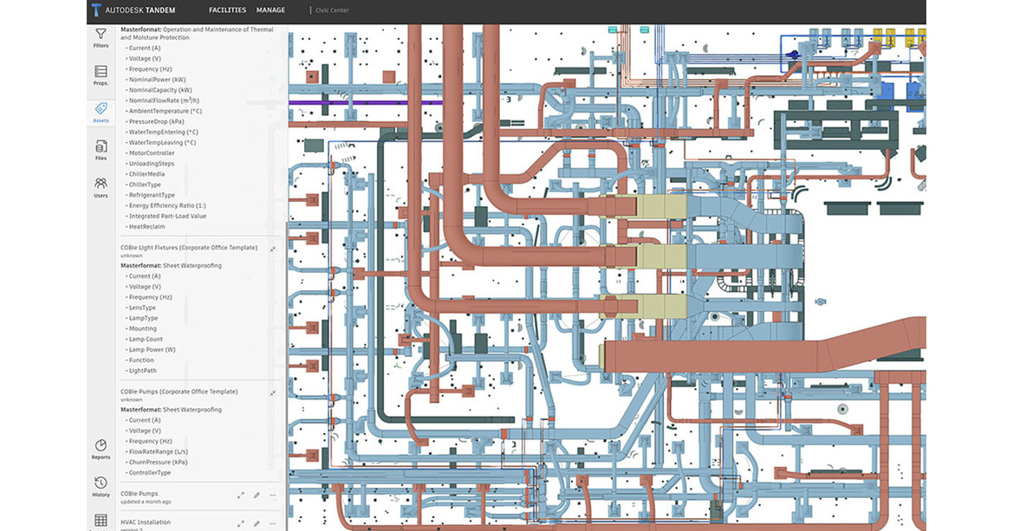This screenshot has height=531, width=1013.
Task: Expand the COBie Pumps entry near the bottom
Action: (x=241, y=495)
